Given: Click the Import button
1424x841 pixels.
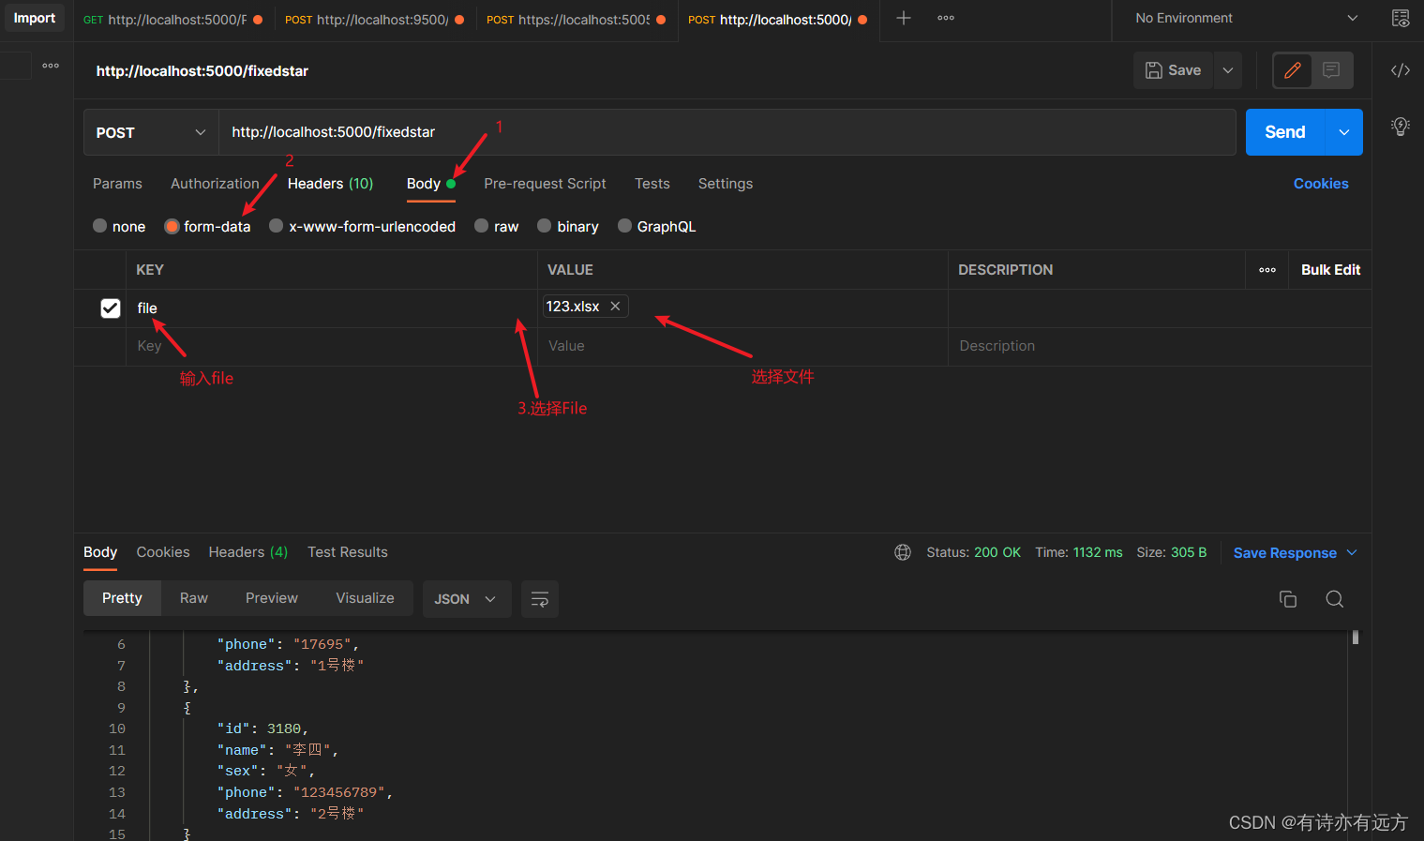Looking at the screenshot, I should click(x=35, y=18).
